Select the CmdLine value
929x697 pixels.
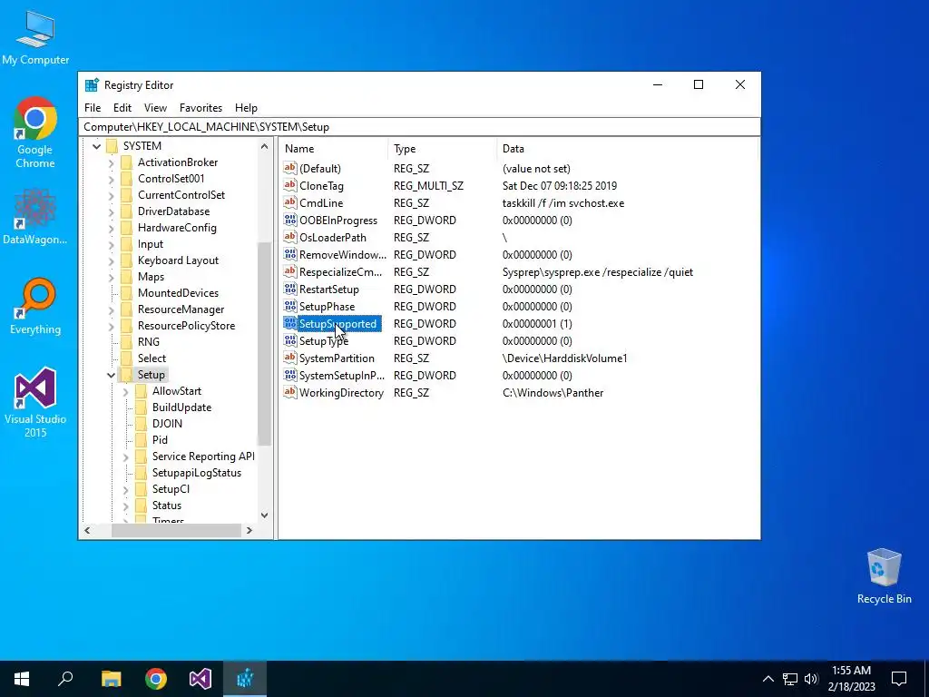320,202
